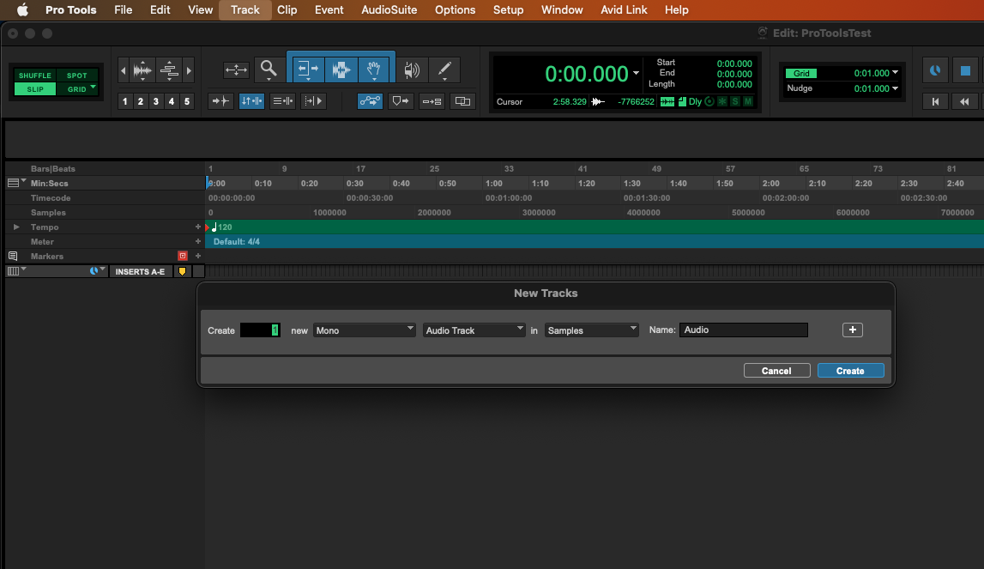Open the Audio Track type dropdown
The height and width of the screenshot is (569, 984).
coord(474,330)
